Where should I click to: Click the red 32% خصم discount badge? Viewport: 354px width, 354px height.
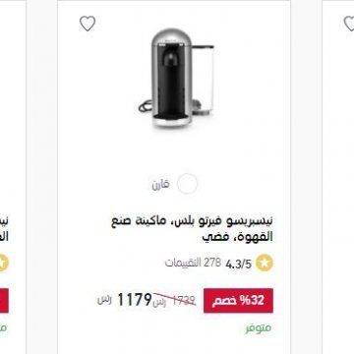pos(238,301)
